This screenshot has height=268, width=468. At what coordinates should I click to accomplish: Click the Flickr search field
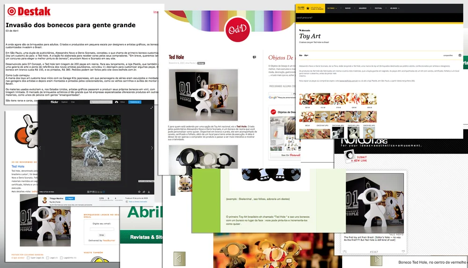(102, 102)
